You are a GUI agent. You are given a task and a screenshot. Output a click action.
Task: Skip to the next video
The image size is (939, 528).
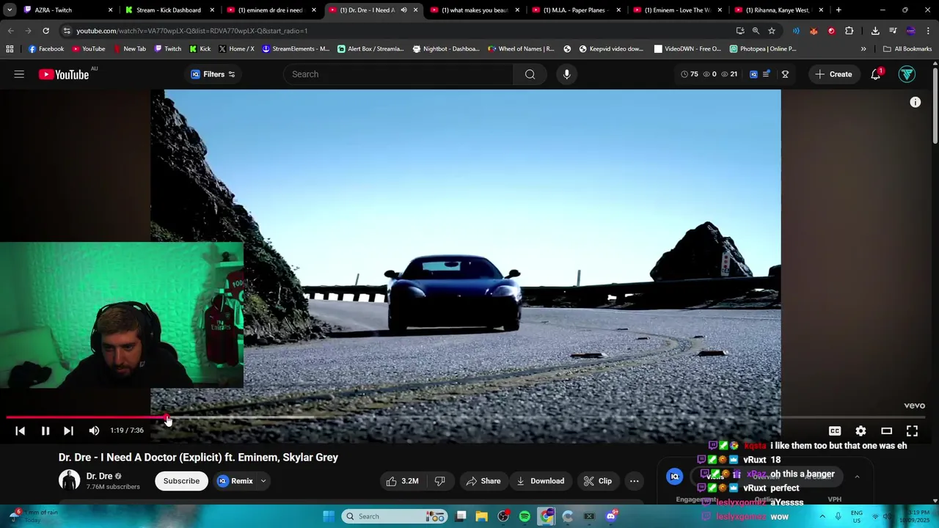click(x=68, y=430)
